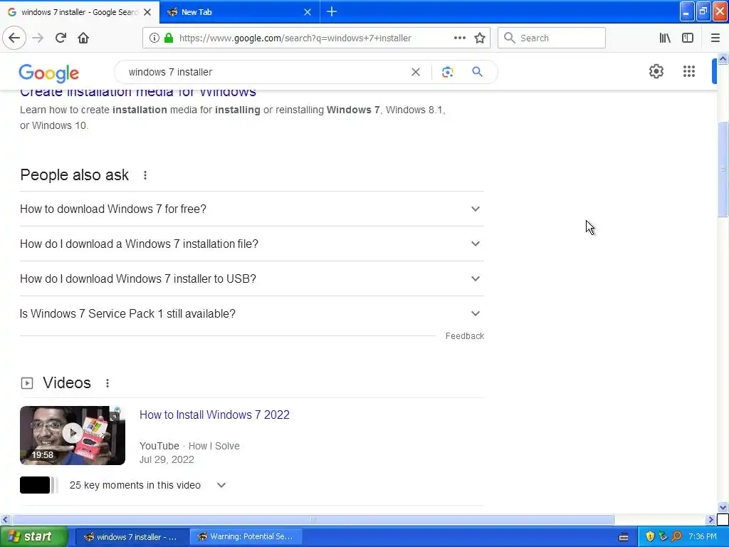Click the orange magnifier tray icon

[676, 536]
